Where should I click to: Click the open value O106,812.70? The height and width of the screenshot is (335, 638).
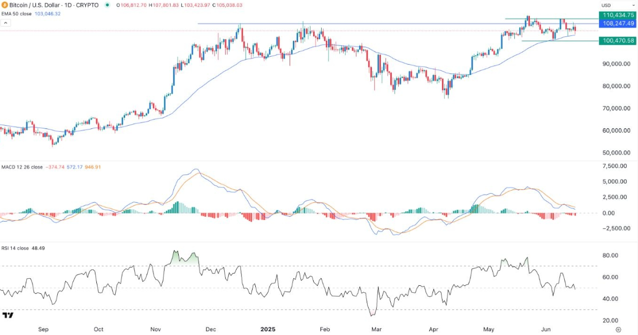132,5
